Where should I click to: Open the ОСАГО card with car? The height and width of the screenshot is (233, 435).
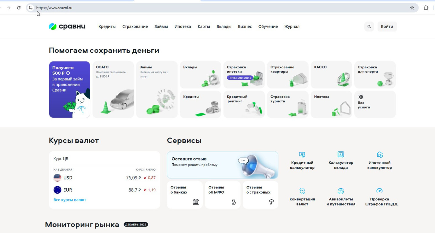(x=113, y=89)
